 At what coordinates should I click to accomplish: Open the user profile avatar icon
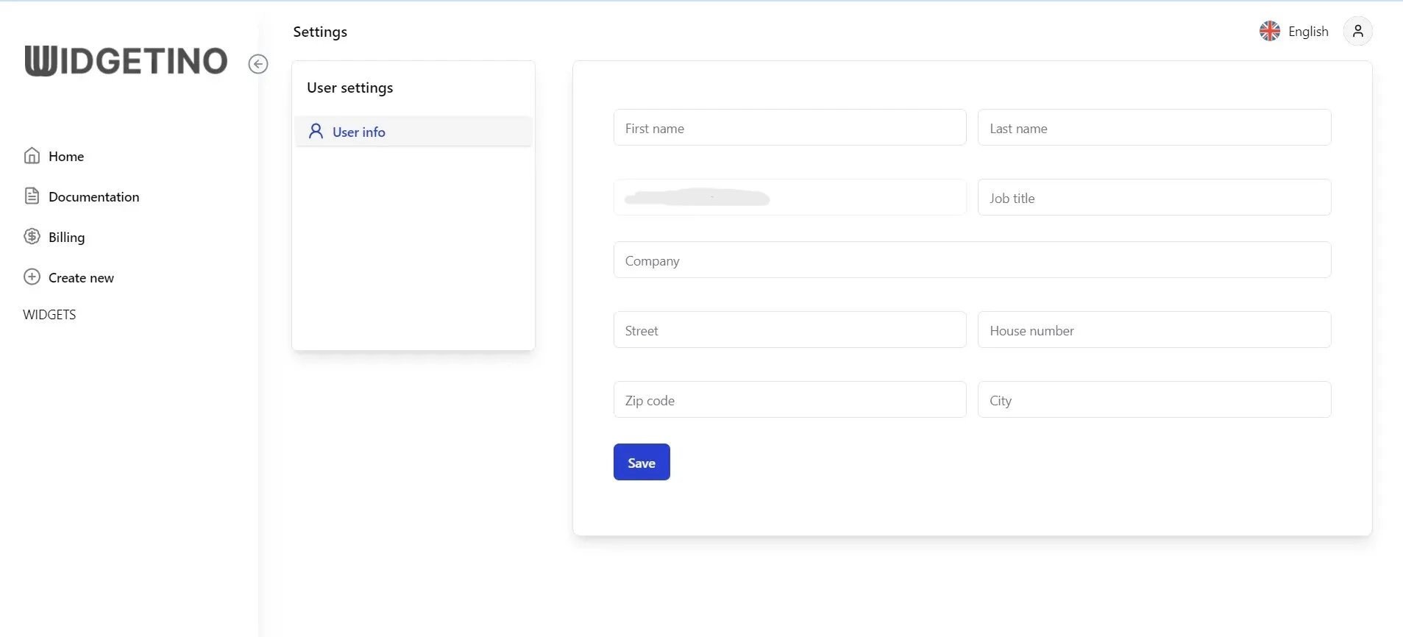[x=1357, y=31]
